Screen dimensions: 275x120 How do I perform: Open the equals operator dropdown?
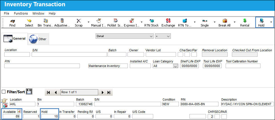point(163,36)
